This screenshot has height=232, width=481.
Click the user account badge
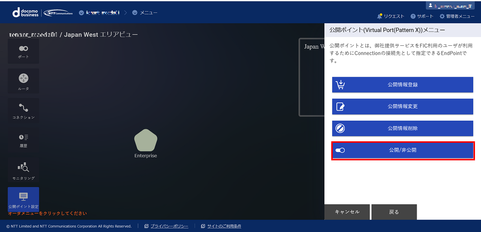450,6
